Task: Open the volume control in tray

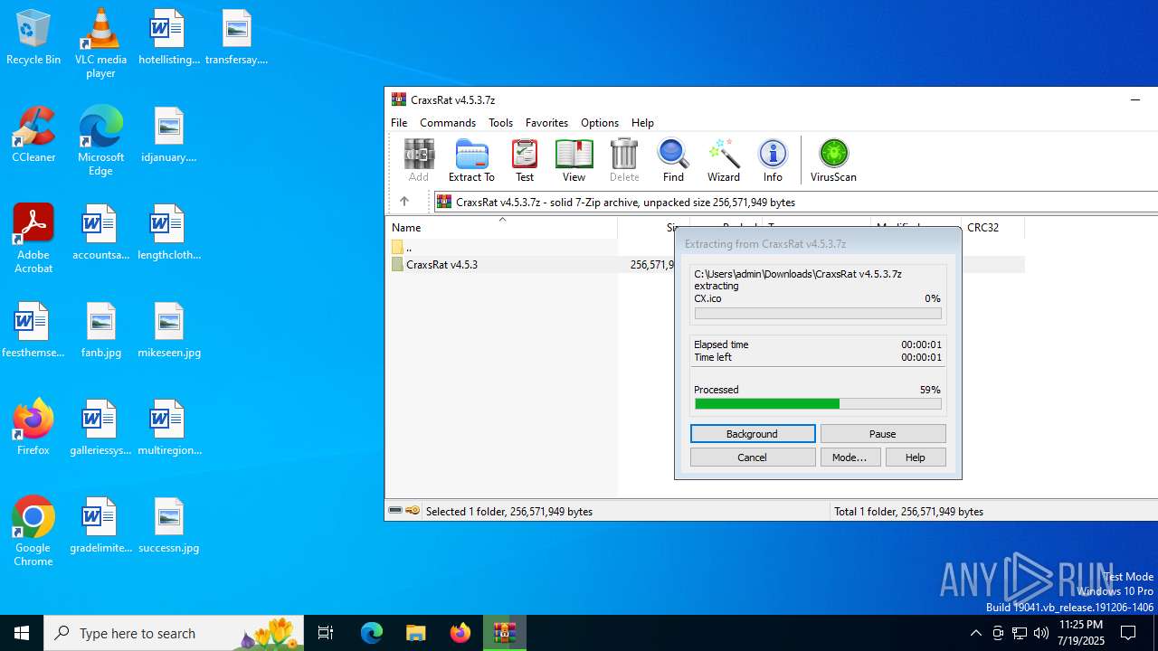Action: (1041, 633)
